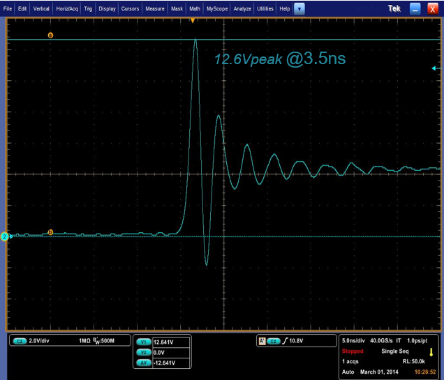This screenshot has height=380, width=444.
Task: Click the V1 cursor readout label
Action: (144, 342)
